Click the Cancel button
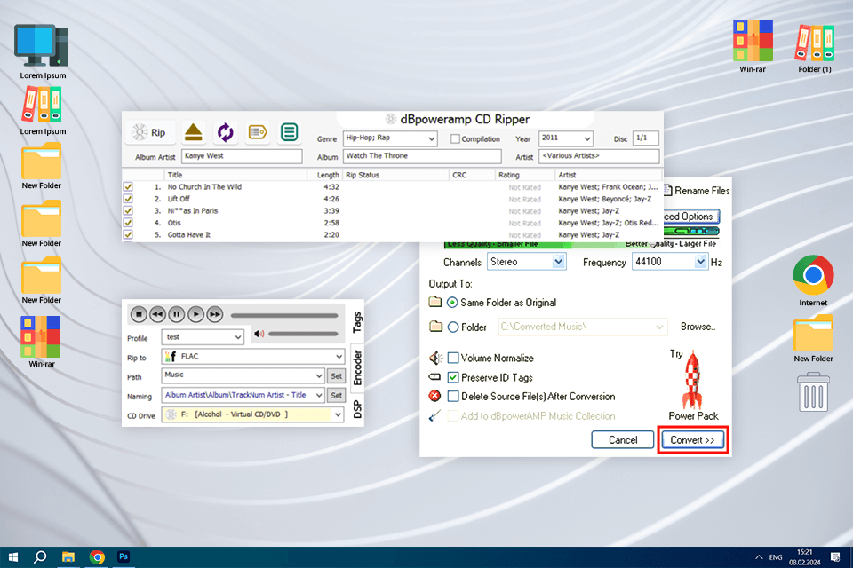Viewport: 853px width, 568px height. (x=622, y=439)
